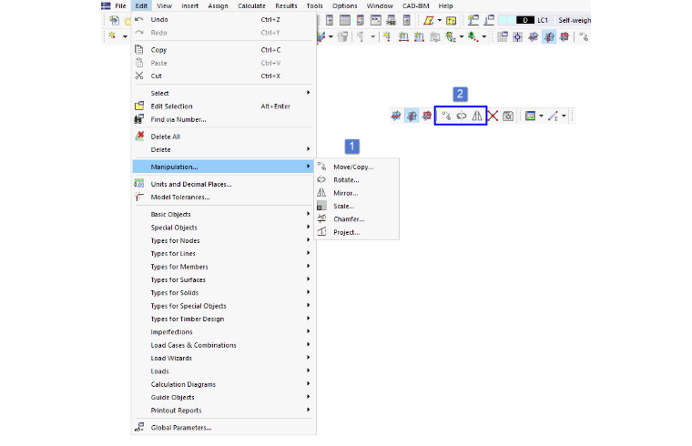Choose Project... in the Manipulation submenu
This screenshot has width=692, height=446.
(356, 232)
